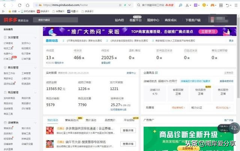The height and width of the screenshot is (151, 240).
Task: Open 客服平台 in the top navigation
Action: [135, 20]
